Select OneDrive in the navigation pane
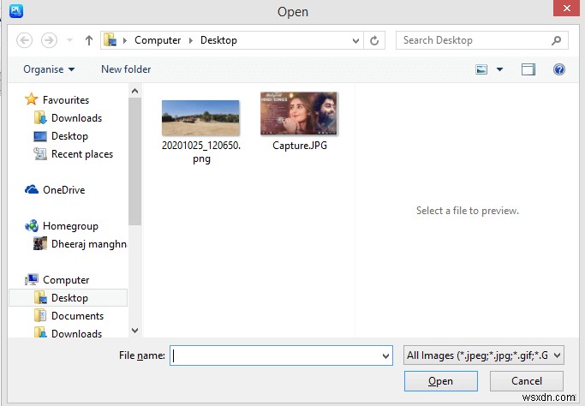Image resolution: width=585 pixels, height=406 pixels. point(63,190)
